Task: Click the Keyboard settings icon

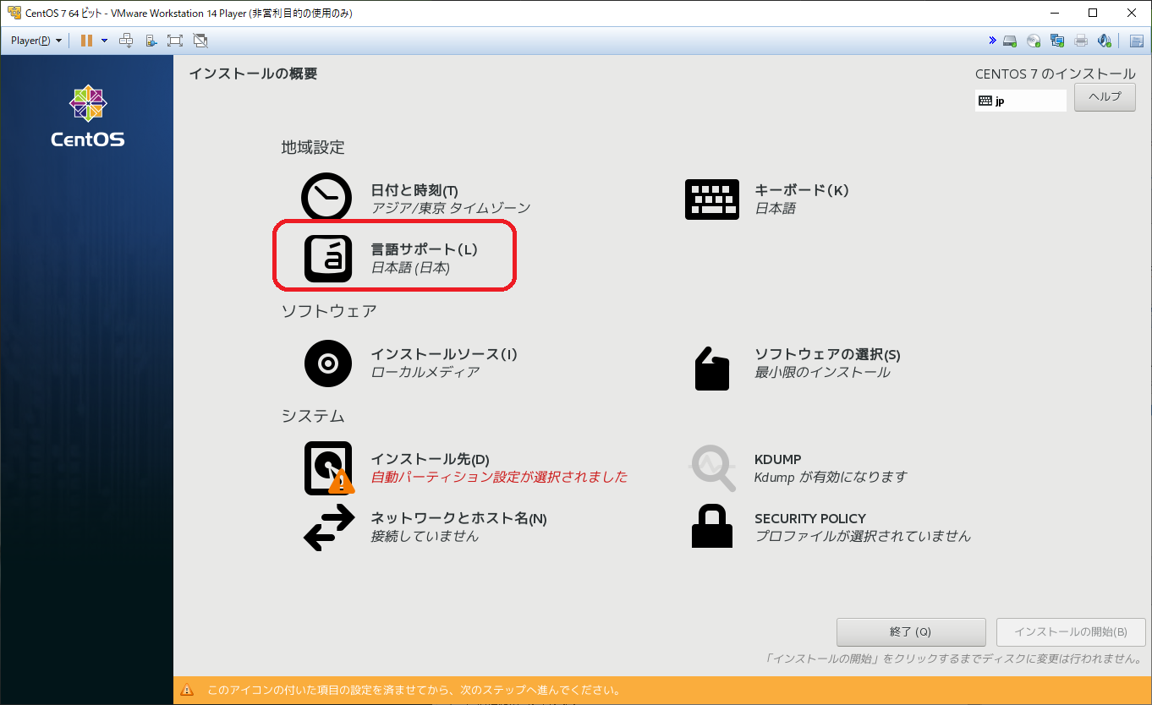Action: 711,199
